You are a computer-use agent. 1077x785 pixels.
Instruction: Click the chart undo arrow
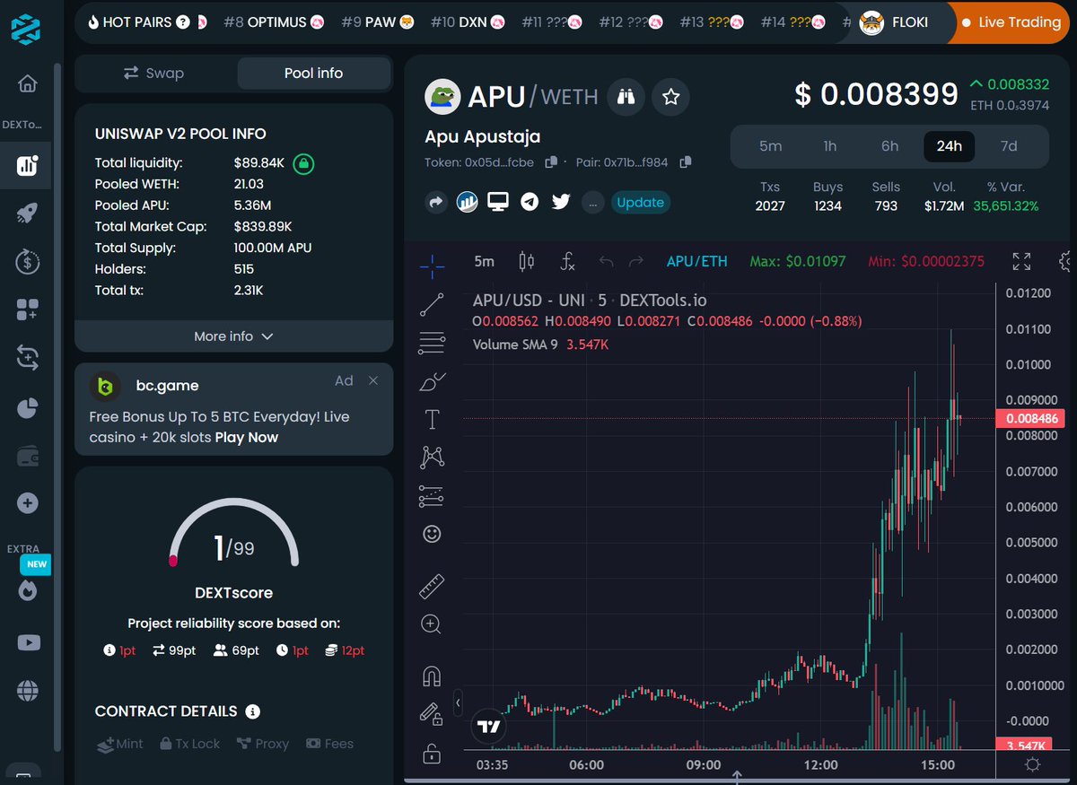tap(606, 261)
